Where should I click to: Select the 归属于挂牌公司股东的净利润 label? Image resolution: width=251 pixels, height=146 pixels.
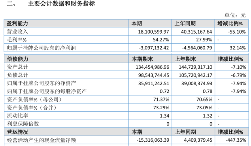coord(41,48)
